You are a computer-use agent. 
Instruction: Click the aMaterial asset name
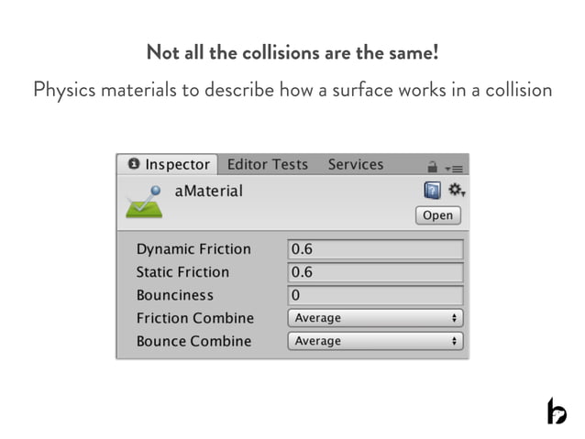tap(208, 192)
